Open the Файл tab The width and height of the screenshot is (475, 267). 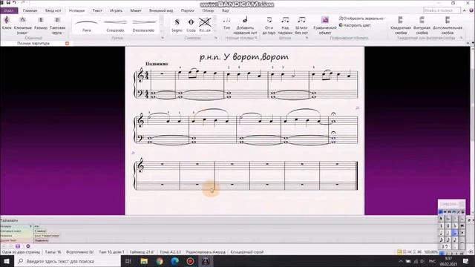(9, 10)
